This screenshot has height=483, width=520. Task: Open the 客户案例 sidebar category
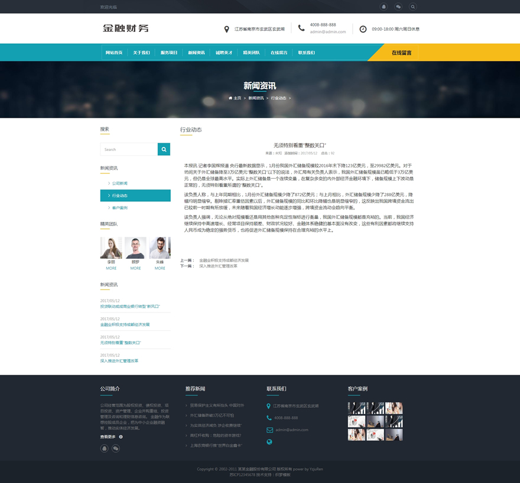119,208
